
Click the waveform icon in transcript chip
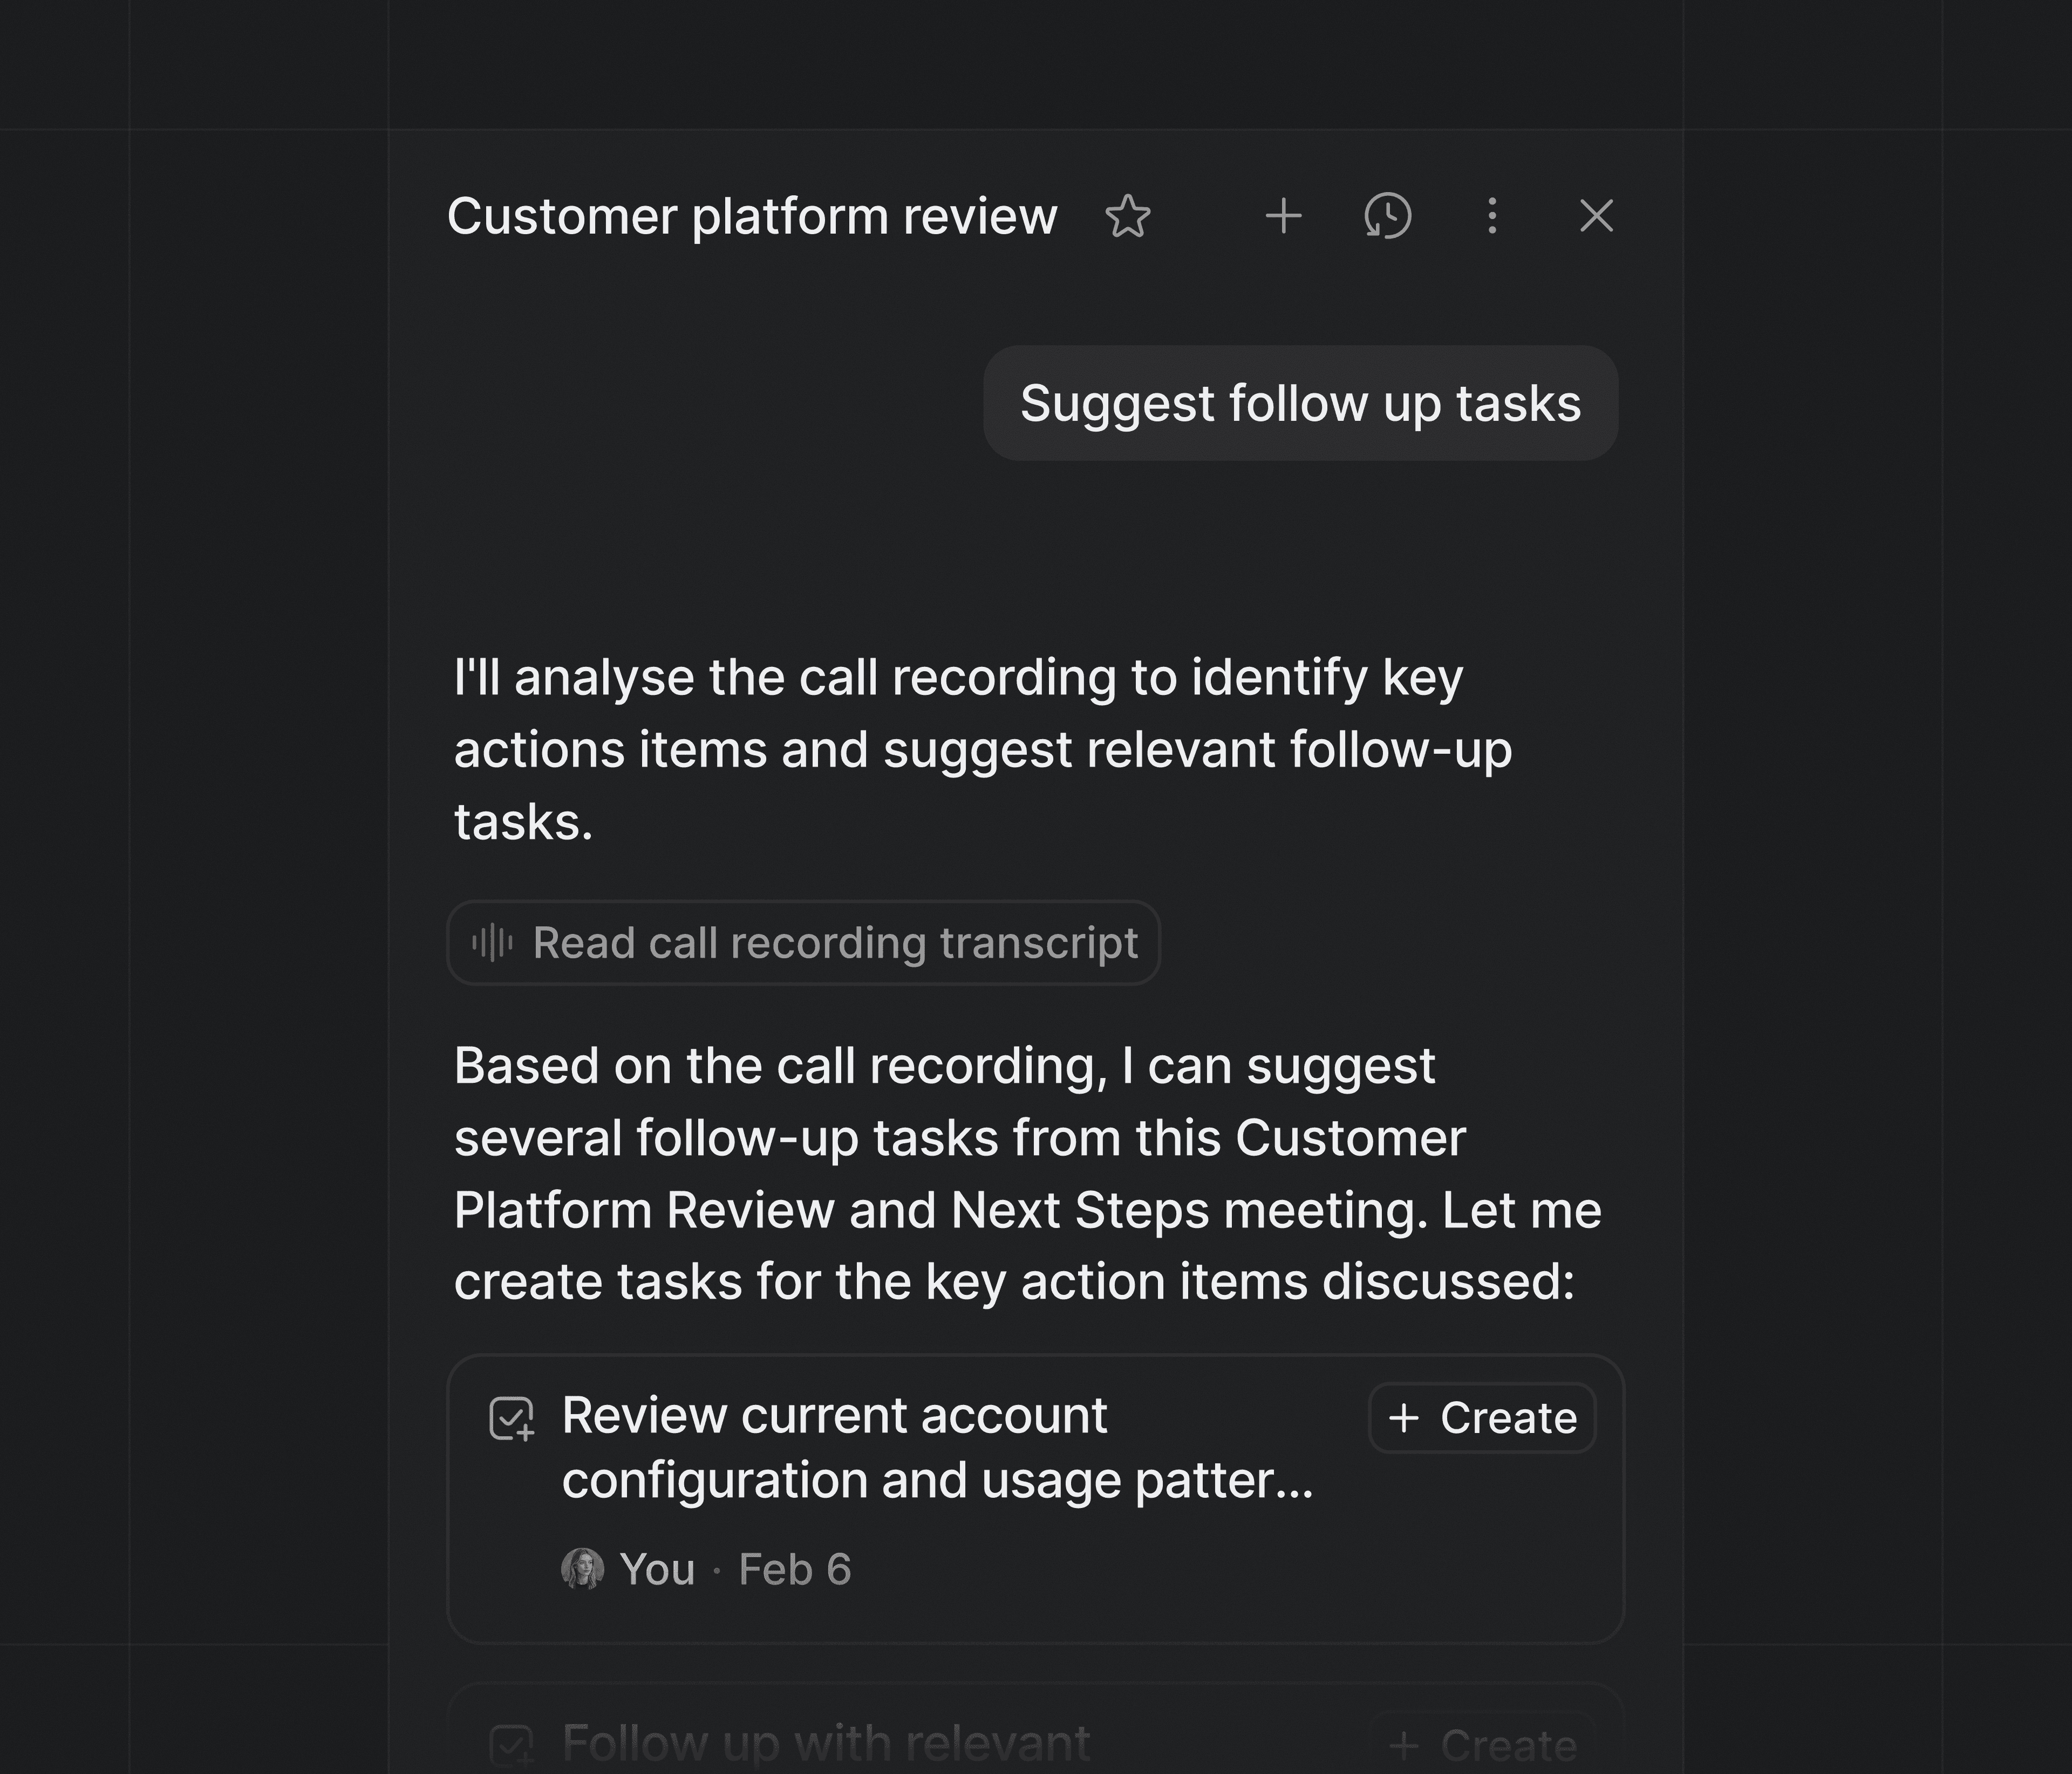coord(492,943)
